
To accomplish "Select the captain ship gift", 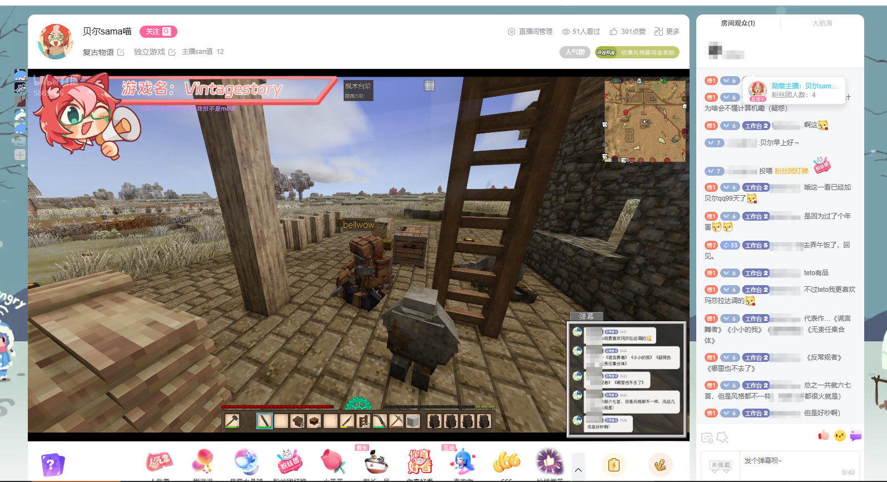I will (x=376, y=463).
